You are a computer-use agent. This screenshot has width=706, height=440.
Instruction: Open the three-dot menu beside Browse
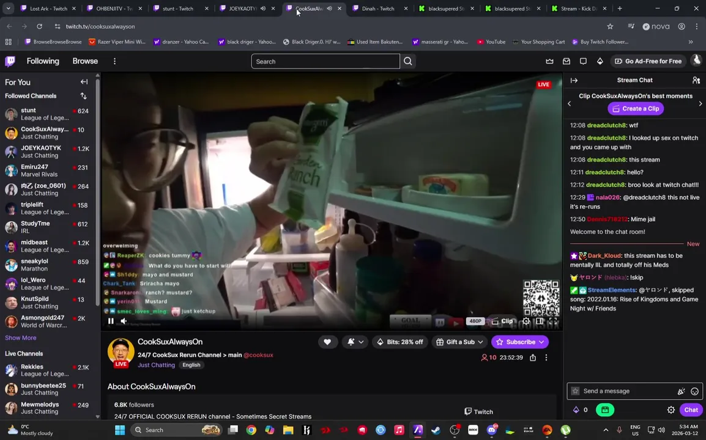coord(114,61)
